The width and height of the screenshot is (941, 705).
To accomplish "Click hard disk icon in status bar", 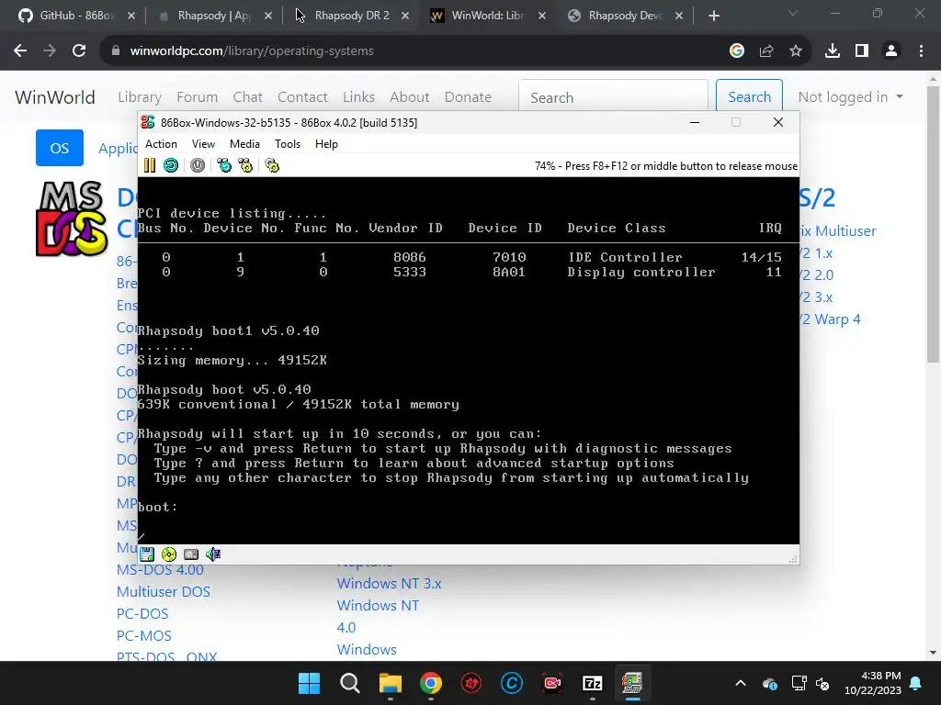I will (x=191, y=554).
